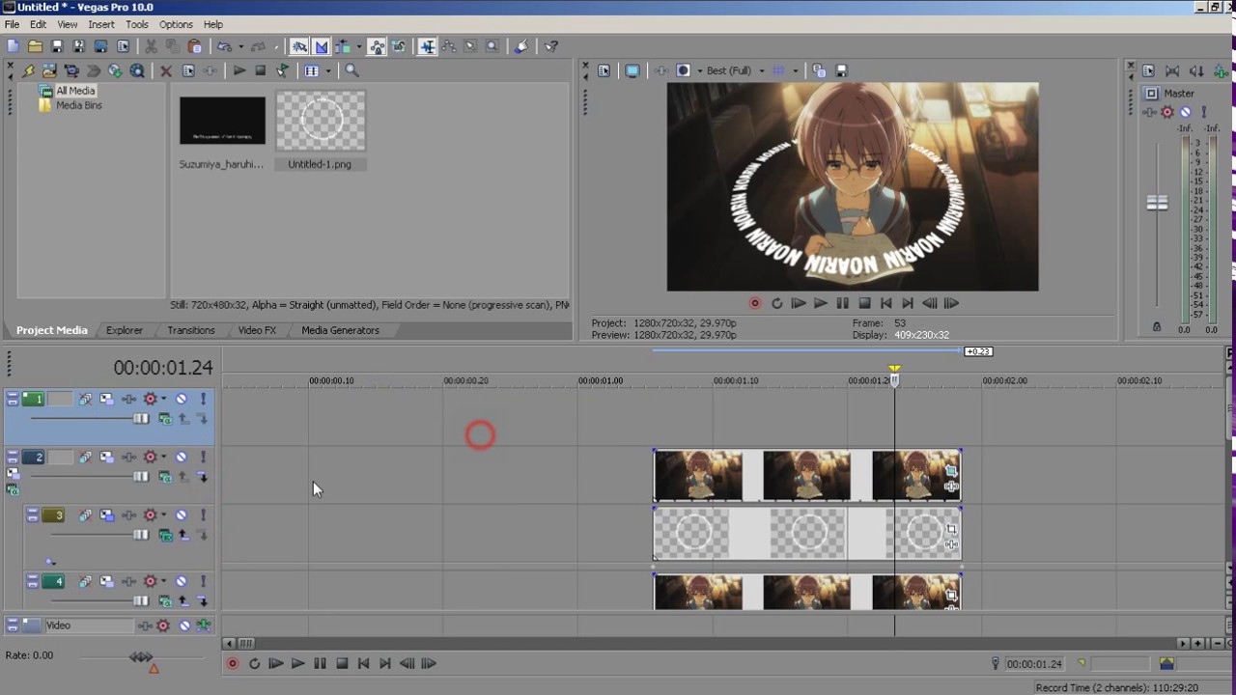Open the Insert menu

tap(100, 24)
